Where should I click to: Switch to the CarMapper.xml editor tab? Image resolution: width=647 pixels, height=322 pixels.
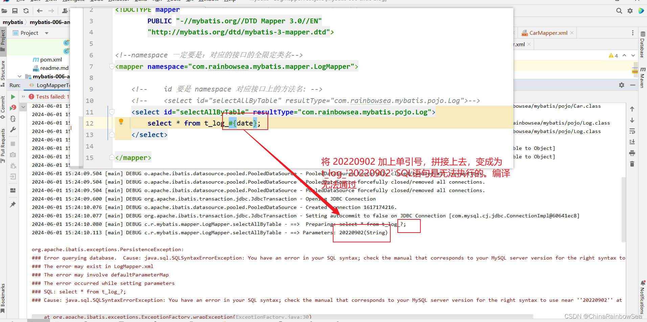point(548,33)
